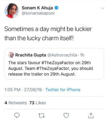This screenshot has width=107, height=121.
Task: Open the Twitter for iPhone link
Action: coord(63,90)
